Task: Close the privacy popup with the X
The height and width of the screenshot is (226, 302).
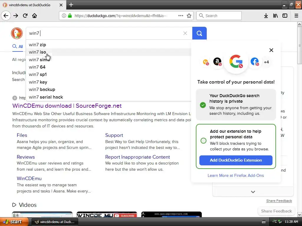Action: click(271, 50)
